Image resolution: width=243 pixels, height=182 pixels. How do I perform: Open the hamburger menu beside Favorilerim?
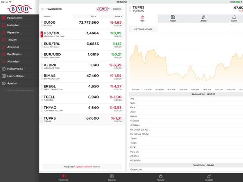[42, 9]
